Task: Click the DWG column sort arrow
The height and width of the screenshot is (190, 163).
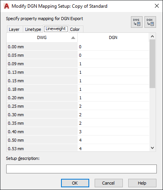Action: pos(73,37)
